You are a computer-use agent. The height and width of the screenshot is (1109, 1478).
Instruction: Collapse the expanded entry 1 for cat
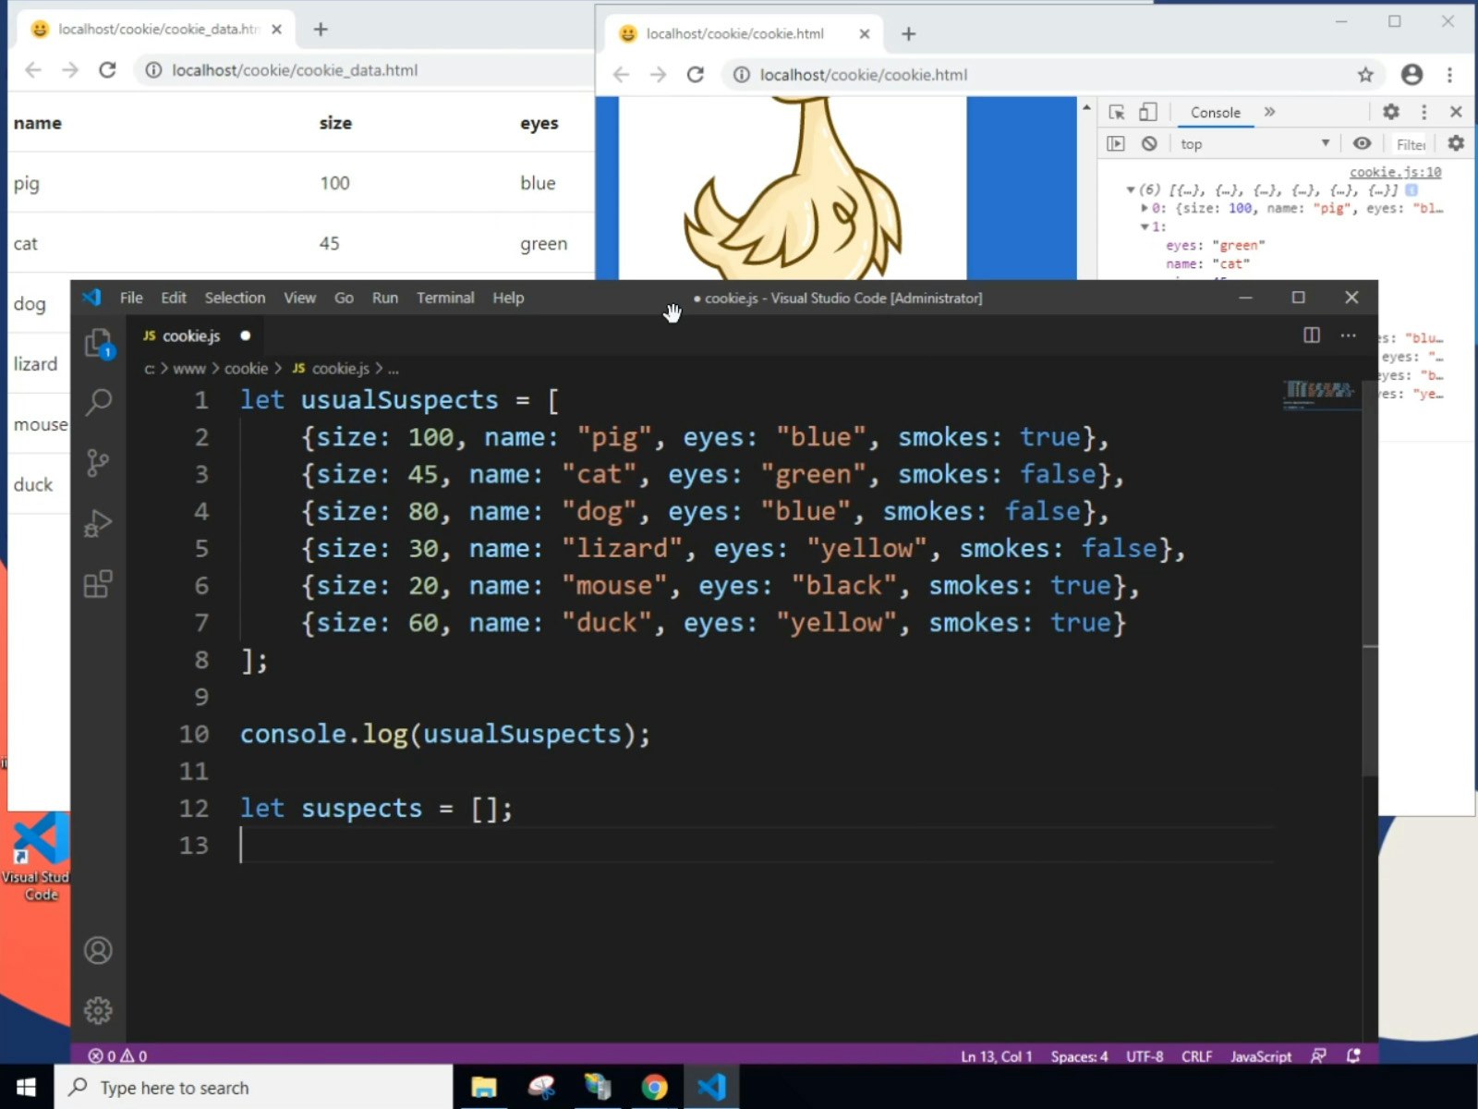(x=1145, y=226)
